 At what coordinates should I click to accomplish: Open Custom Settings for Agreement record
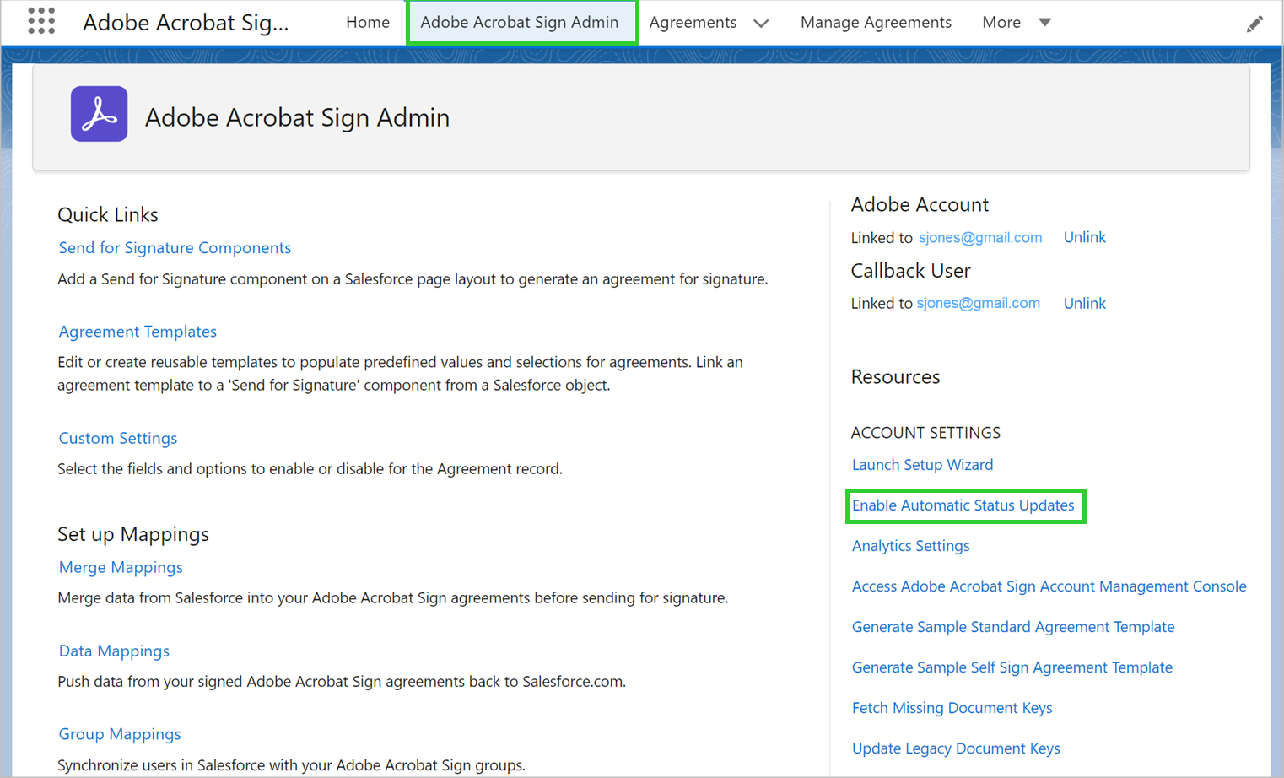click(117, 438)
